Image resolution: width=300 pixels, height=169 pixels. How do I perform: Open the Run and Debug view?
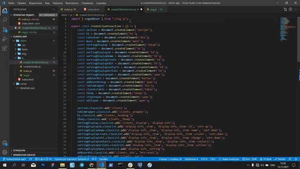point(5,39)
